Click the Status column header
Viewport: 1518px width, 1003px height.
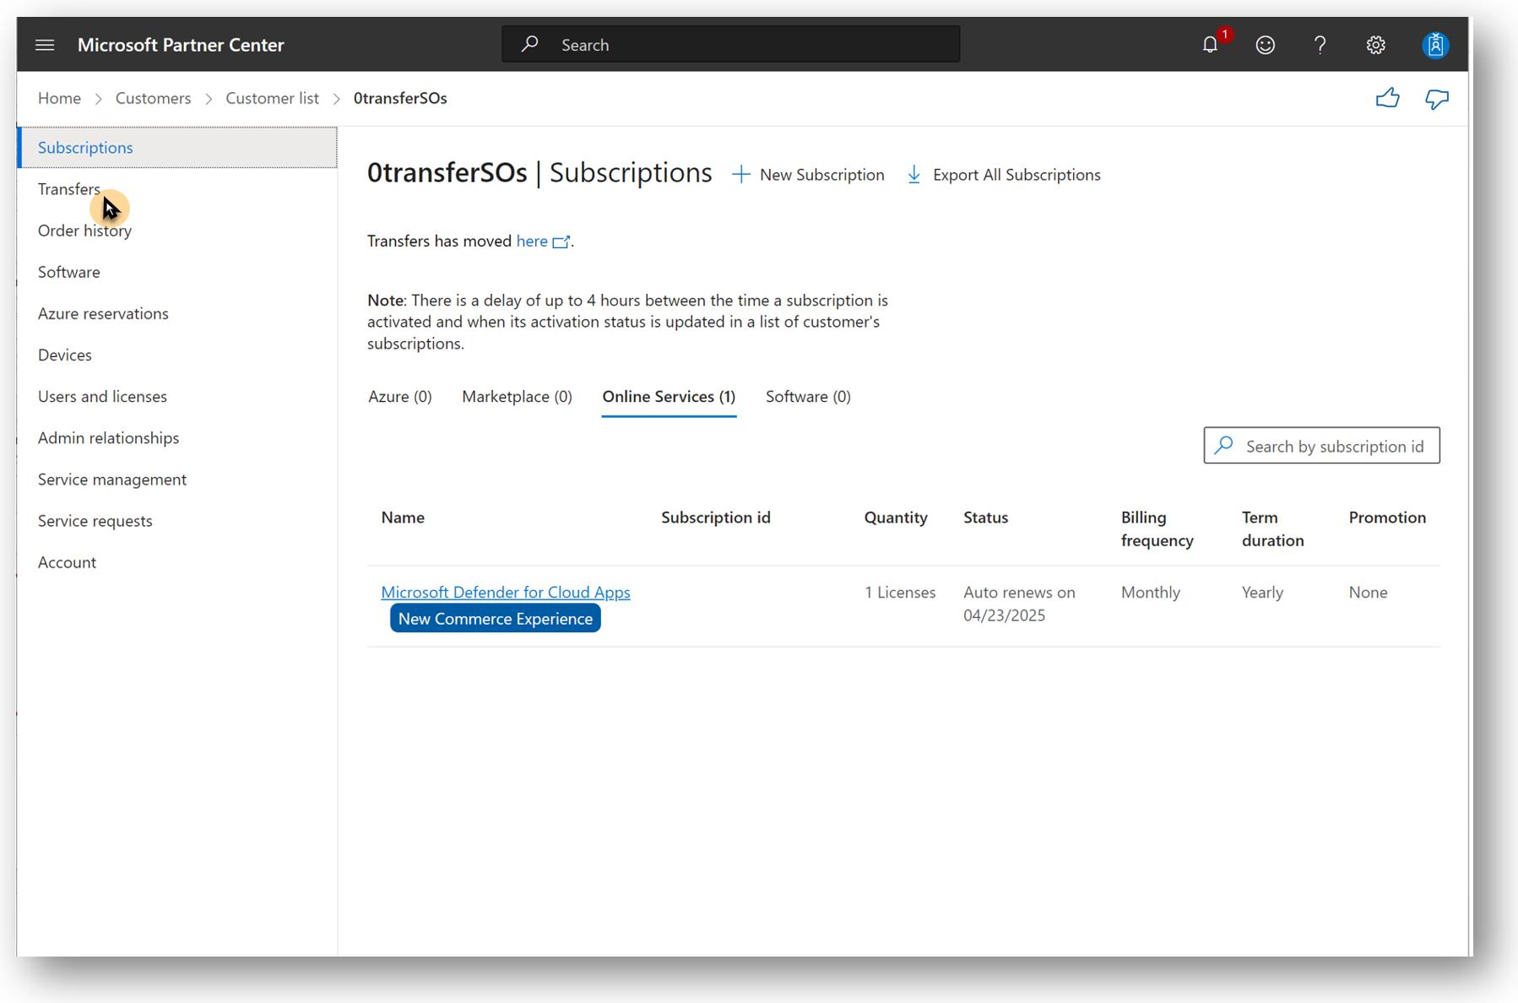point(986,517)
